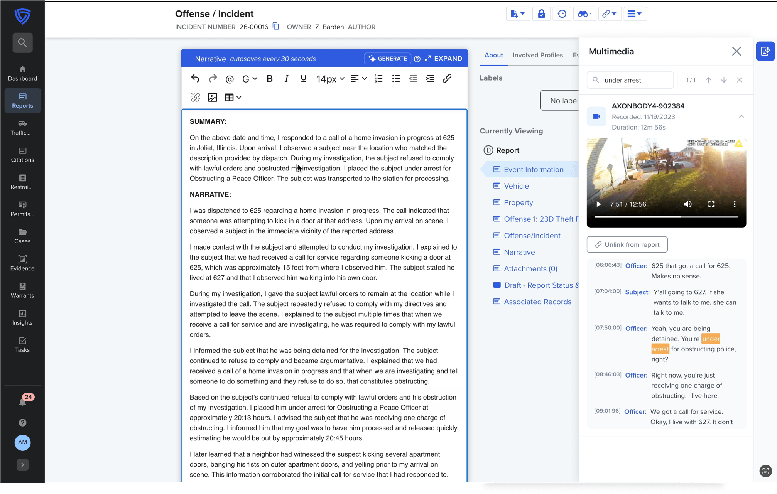
Task: Expand the narrative editor
Action: point(444,59)
